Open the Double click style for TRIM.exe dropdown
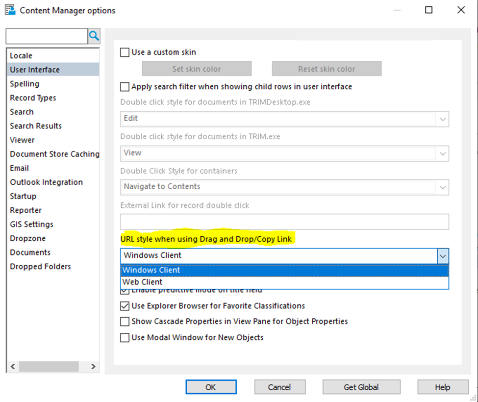 [443, 153]
